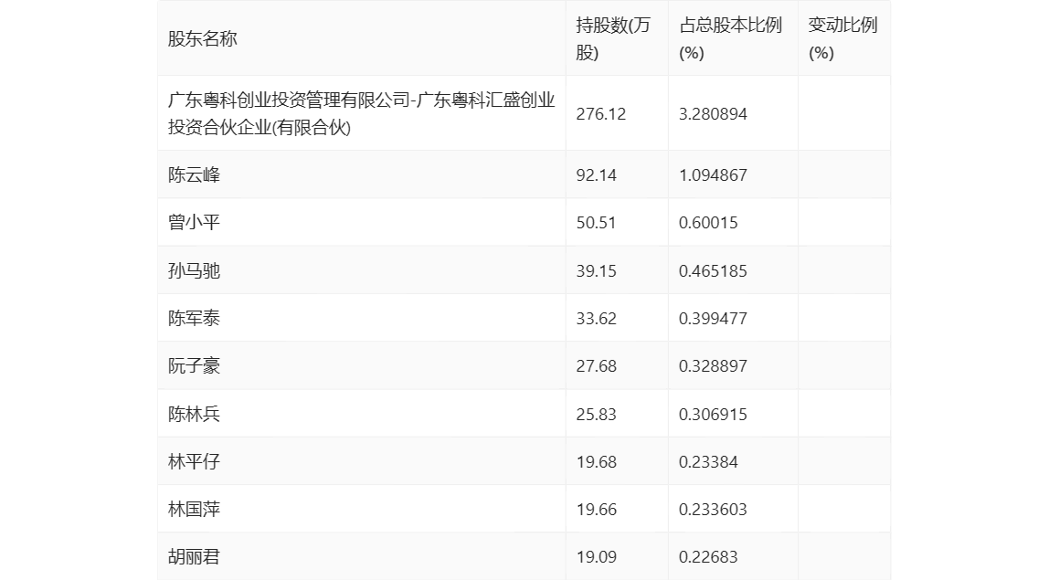Select the percentage 0.328897

713,366
